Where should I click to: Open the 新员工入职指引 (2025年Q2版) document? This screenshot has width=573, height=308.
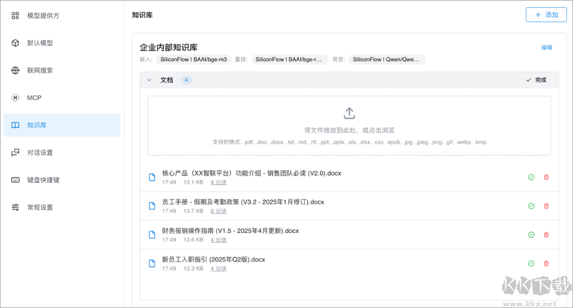pos(213,259)
